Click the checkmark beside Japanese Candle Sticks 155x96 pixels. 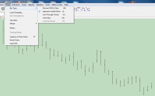tap(40, 11)
